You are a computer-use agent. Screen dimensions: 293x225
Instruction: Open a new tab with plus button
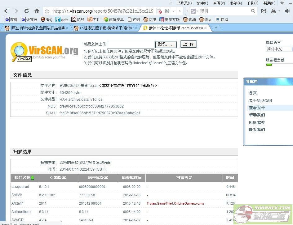pyautogui.click(x=216, y=28)
